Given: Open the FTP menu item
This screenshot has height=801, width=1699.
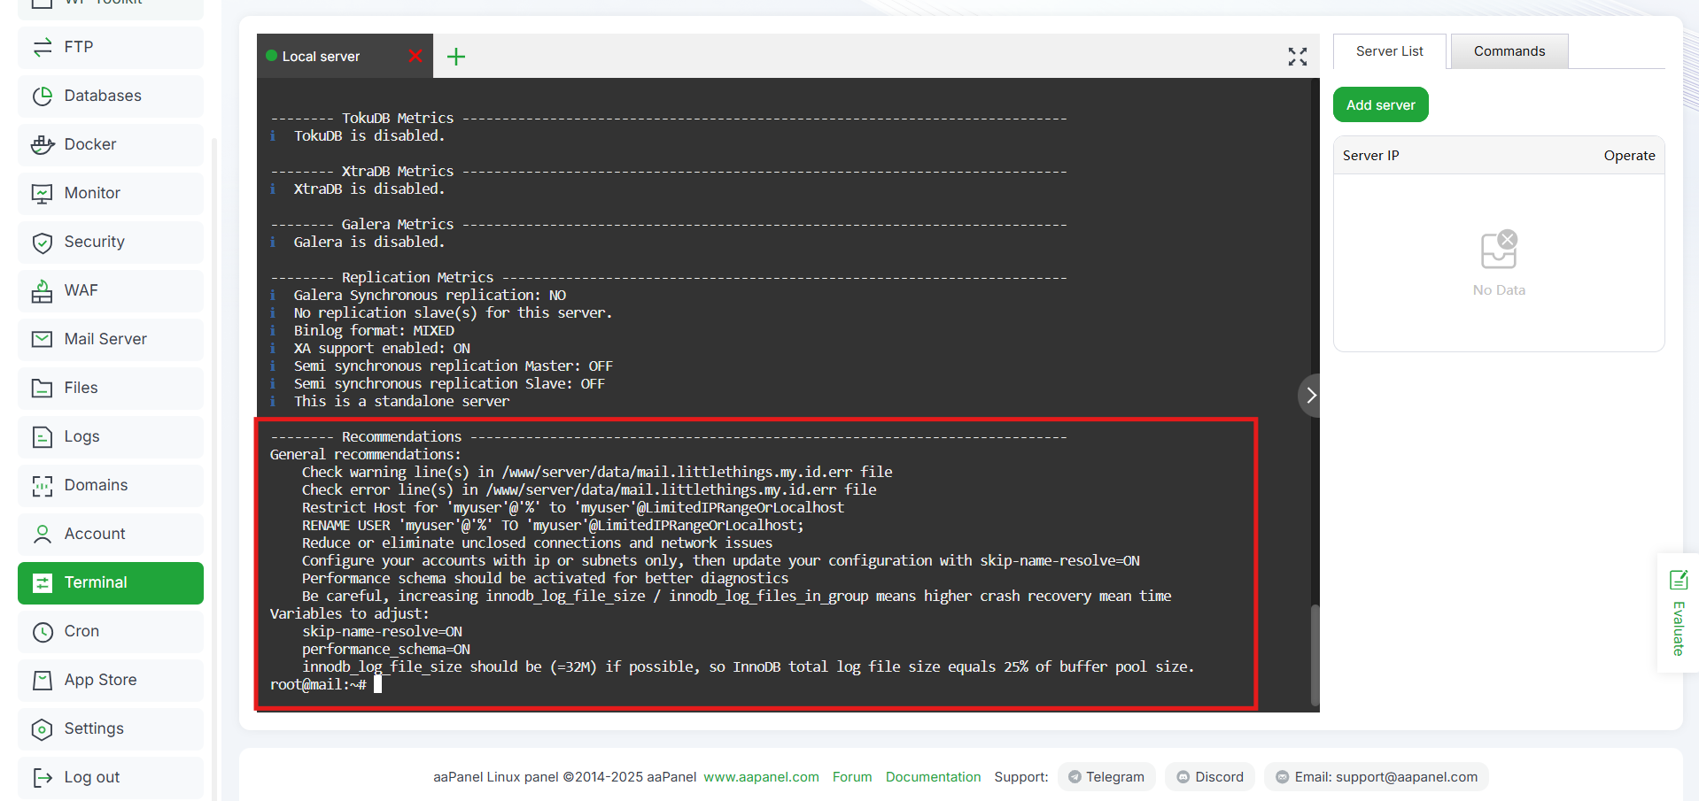Looking at the screenshot, I should pos(111,47).
